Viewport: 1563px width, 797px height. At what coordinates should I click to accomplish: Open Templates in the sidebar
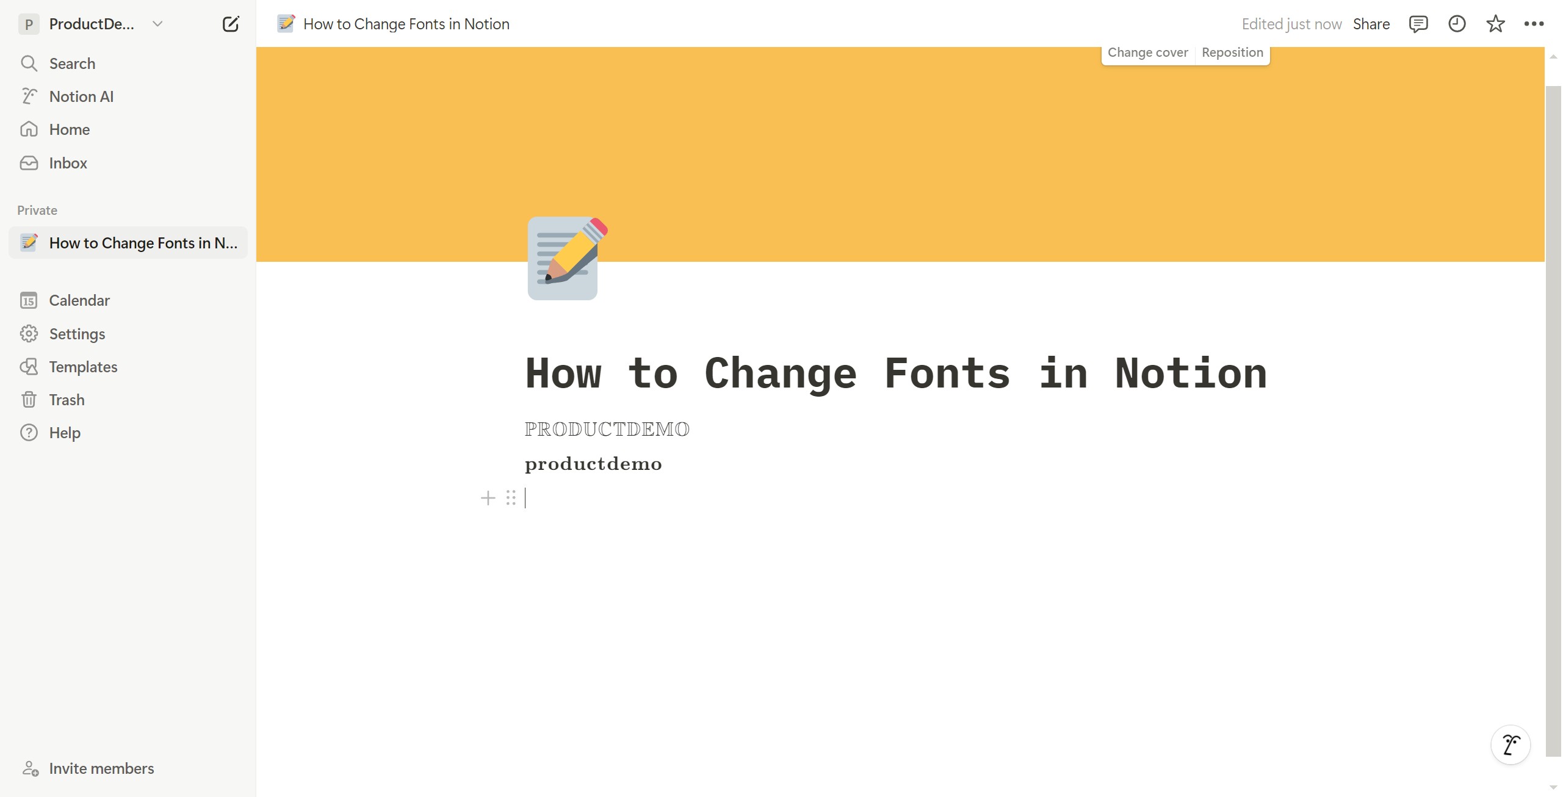128,367
